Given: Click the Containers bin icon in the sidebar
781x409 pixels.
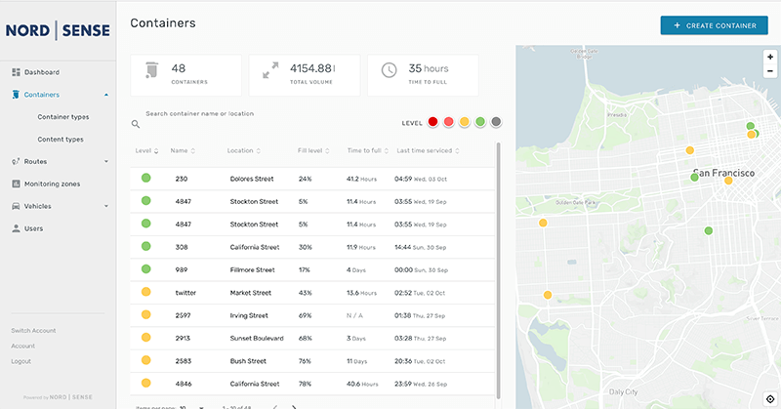Looking at the screenshot, I should pyautogui.click(x=16, y=95).
